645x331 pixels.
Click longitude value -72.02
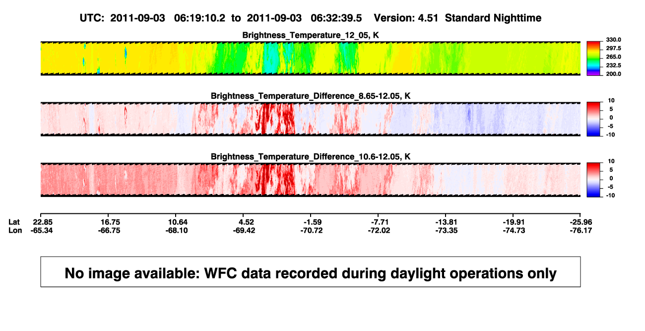379,230
